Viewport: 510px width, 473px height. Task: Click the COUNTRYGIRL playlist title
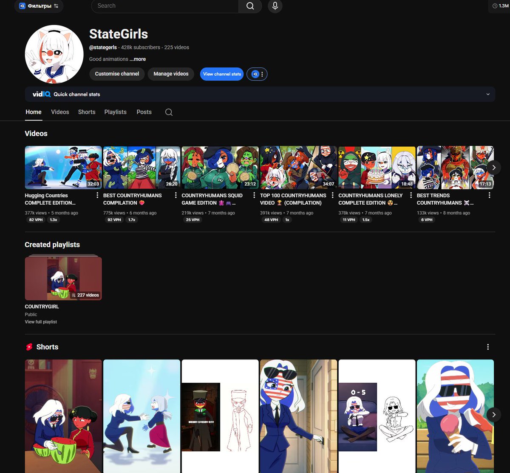point(42,307)
